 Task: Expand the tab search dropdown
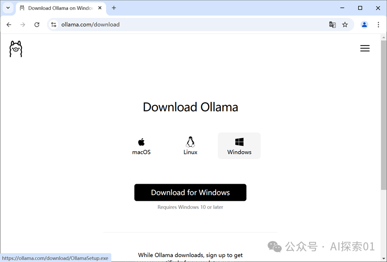pyautogui.click(x=8, y=8)
